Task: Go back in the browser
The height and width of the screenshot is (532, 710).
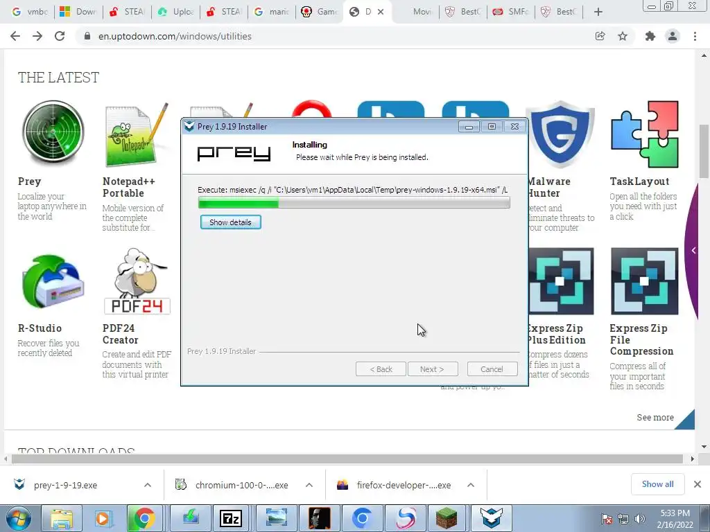Action: click(15, 36)
